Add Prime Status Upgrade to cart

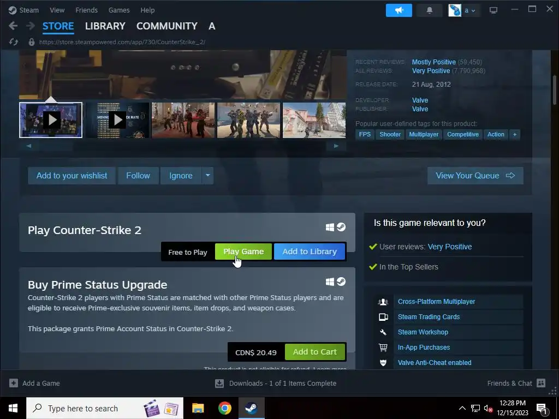click(315, 352)
